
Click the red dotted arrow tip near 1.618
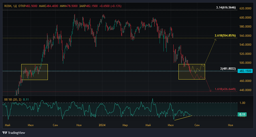tap(211, 91)
